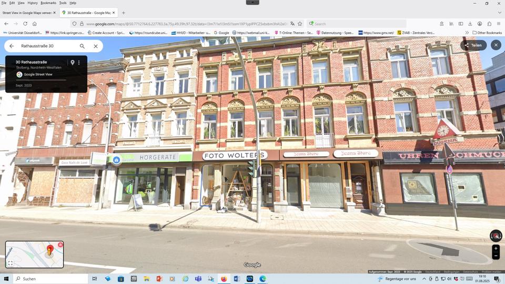Open the ZVAB - Zentrales Verz... bookmark

click(416, 33)
